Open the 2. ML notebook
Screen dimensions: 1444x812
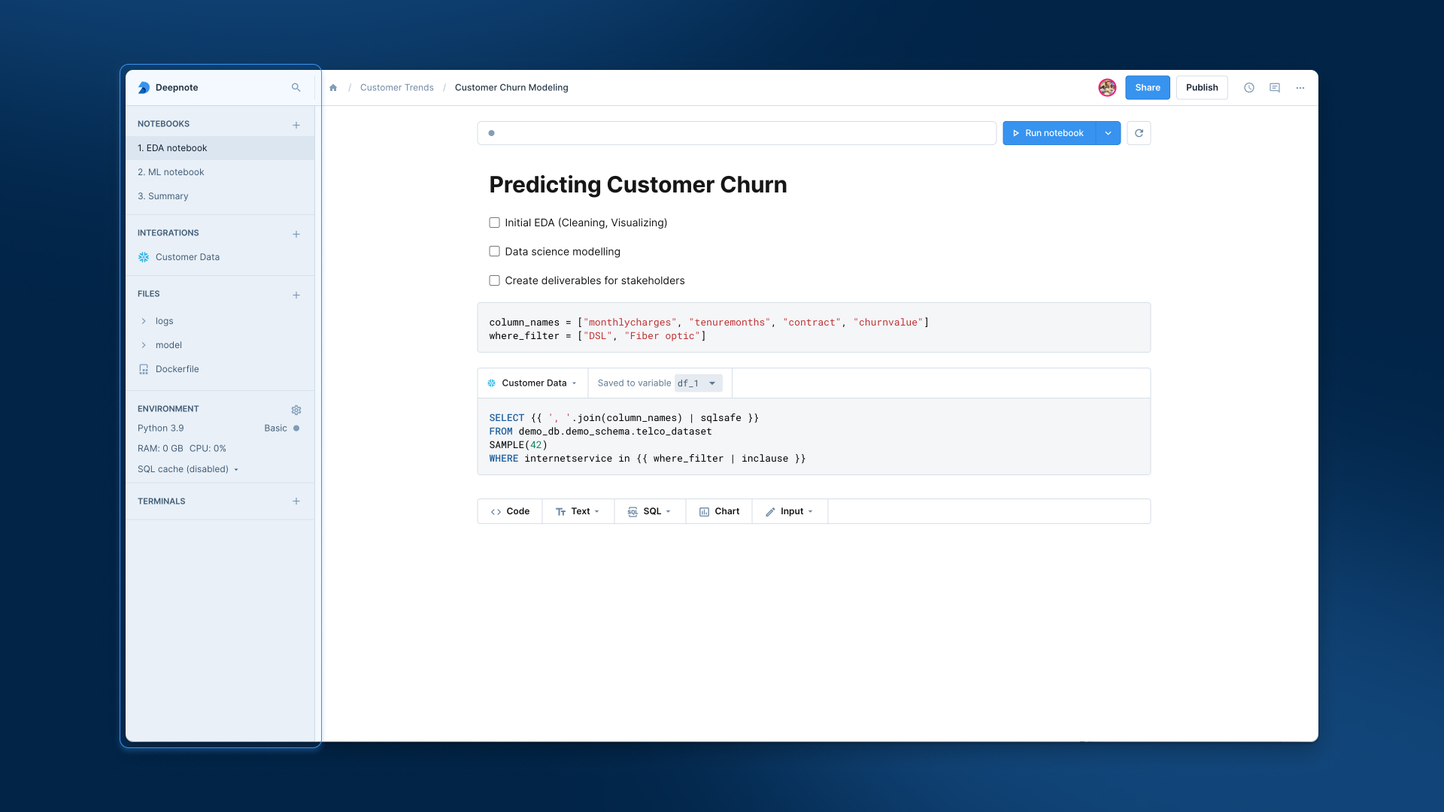pyautogui.click(x=171, y=172)
